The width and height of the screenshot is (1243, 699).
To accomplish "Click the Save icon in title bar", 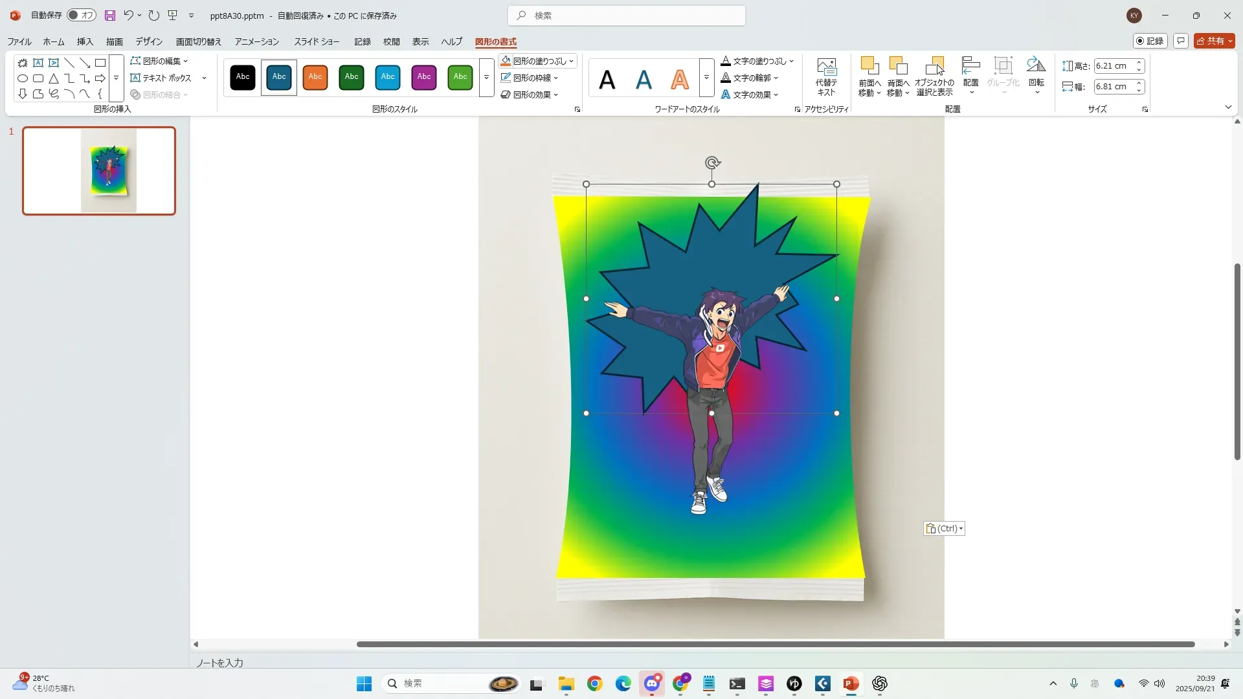I will pos(110,15).
